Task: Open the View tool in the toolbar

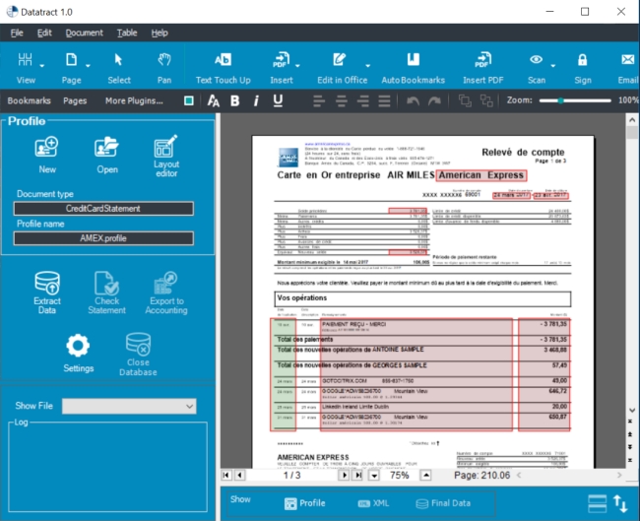Action: (26, 68)
